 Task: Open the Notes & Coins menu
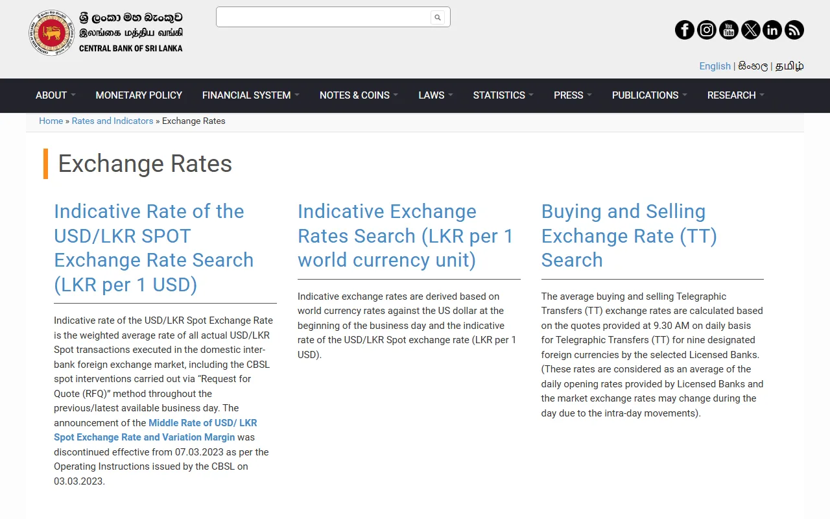coord(359,95)
